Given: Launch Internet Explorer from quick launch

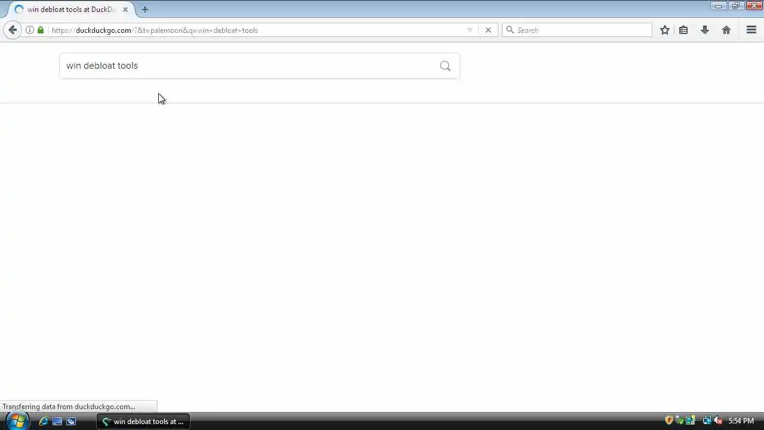Looking at the screenshot, I should [44, 421].
